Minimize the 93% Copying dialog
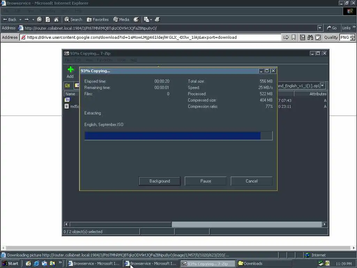The width and height of the screenshot is (357, 268). pyautogui.click(x=261, y=71)
